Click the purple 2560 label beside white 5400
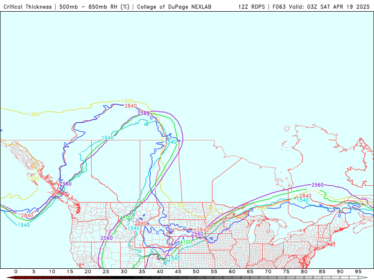Image resolution: width=374 pixels, height=280 pixels. [x=144, y=113]
